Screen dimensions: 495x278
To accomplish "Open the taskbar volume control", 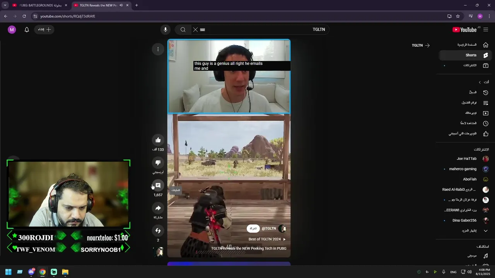I will [469, 272].
